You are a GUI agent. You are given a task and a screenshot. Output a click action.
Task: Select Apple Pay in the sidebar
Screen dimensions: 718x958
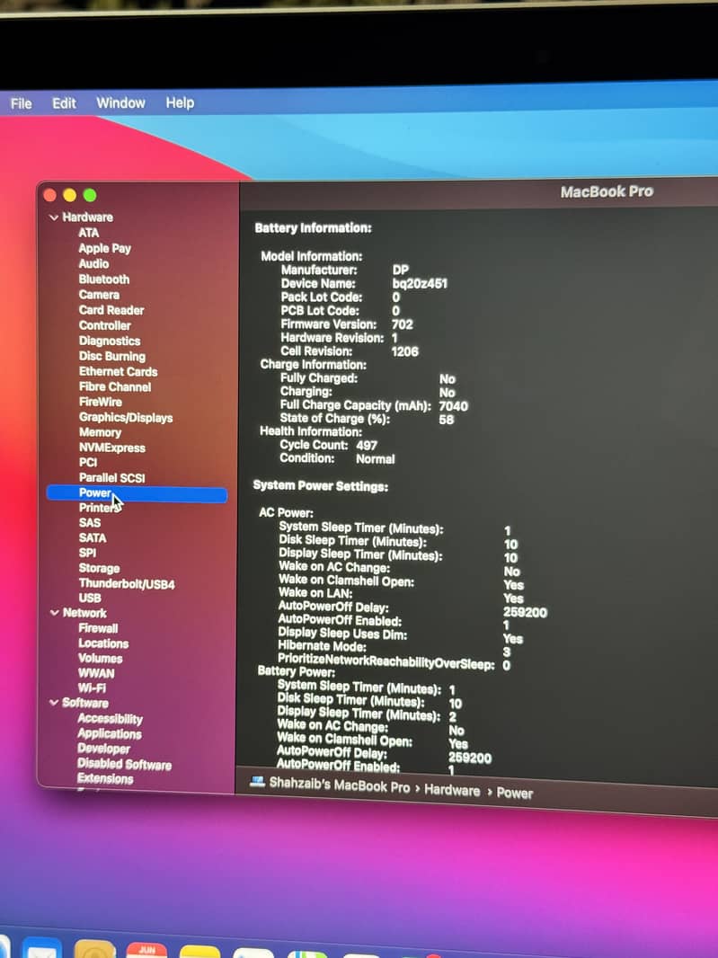[104, 248]
